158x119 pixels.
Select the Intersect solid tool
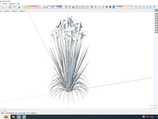pos(140,7)
